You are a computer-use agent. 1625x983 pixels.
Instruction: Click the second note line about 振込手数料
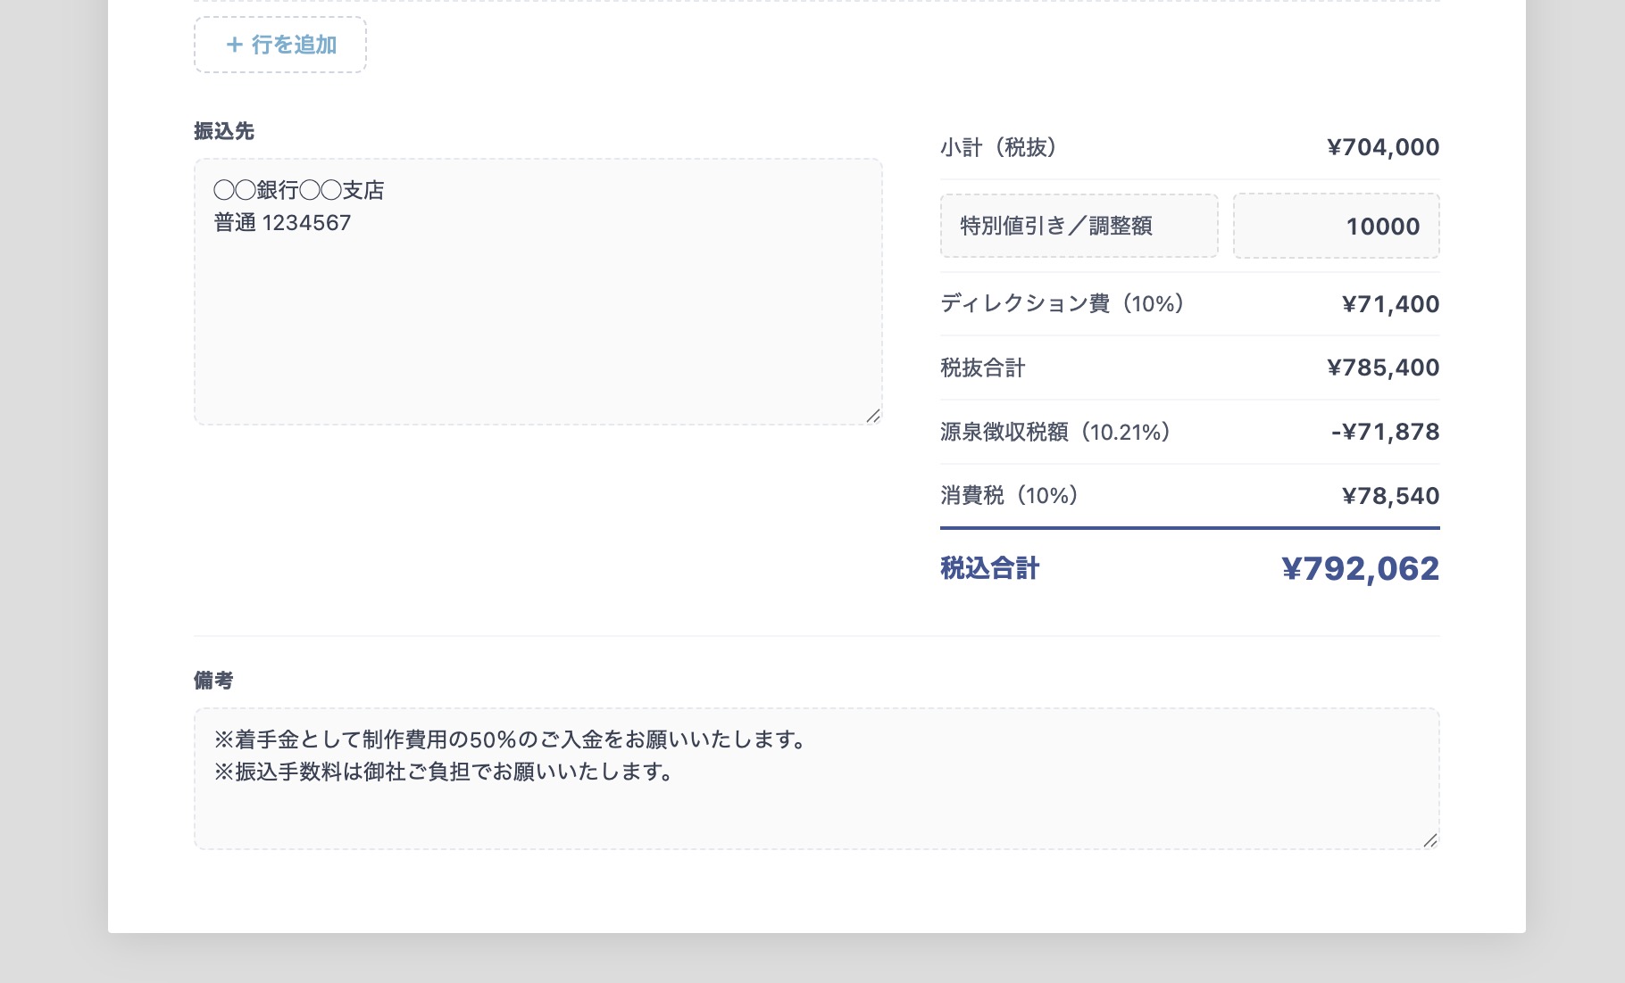coord(445,772)
